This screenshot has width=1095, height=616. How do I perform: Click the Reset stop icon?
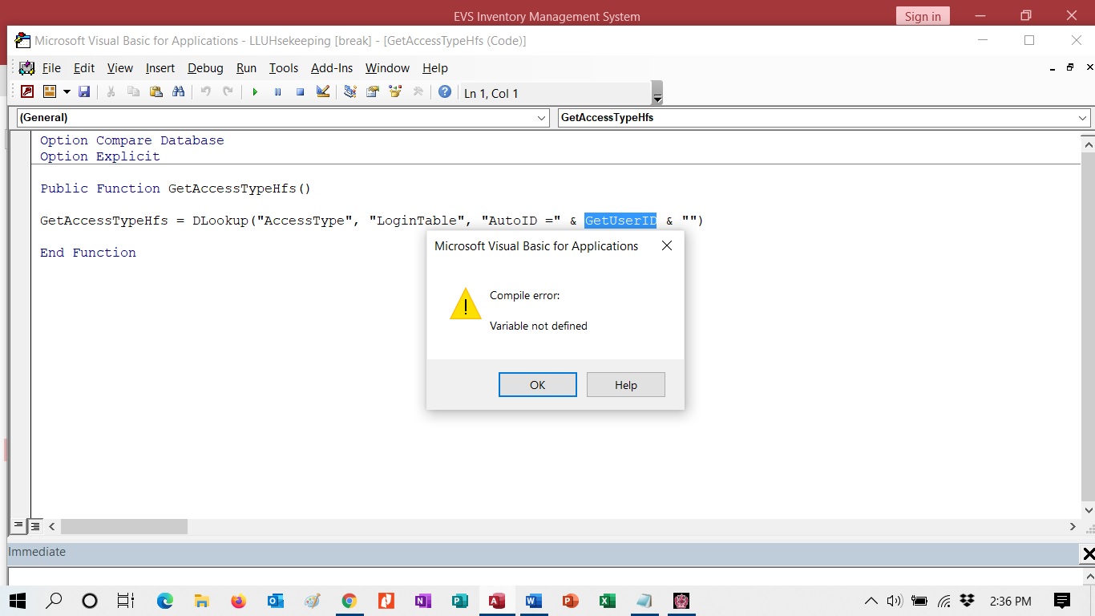click(x=300, y=92)
